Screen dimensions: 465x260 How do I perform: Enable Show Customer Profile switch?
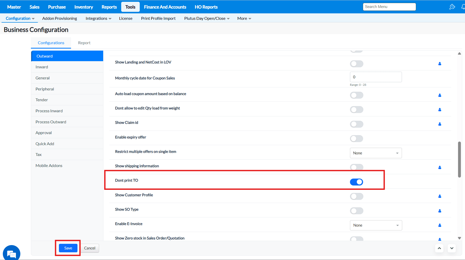click(x=356, y=197)
